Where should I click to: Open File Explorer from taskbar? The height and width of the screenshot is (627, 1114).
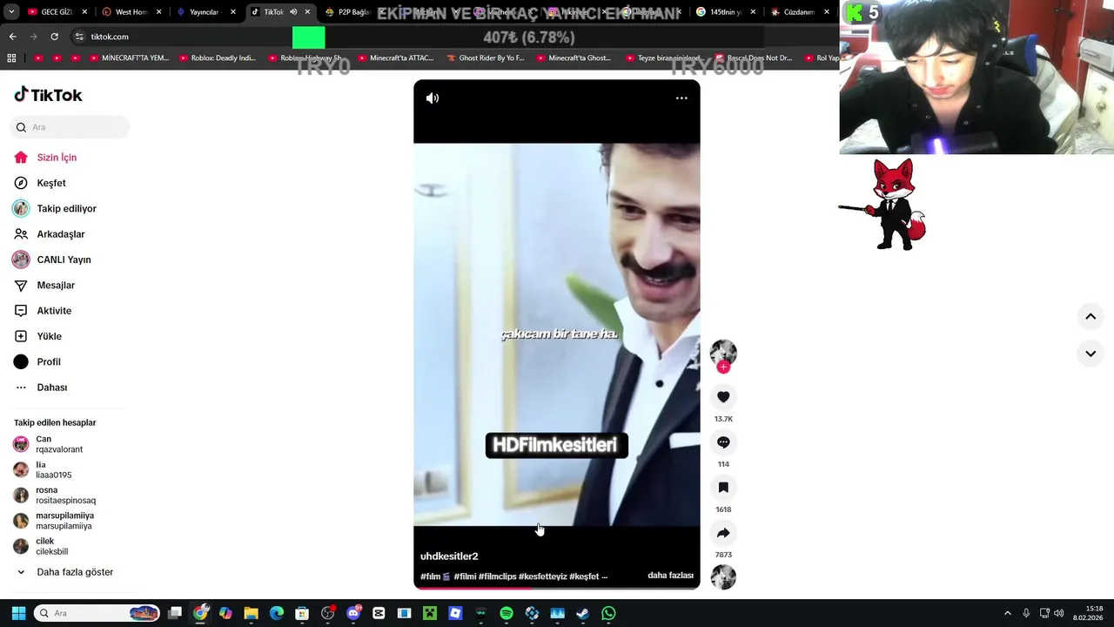[x=251, y=613]
